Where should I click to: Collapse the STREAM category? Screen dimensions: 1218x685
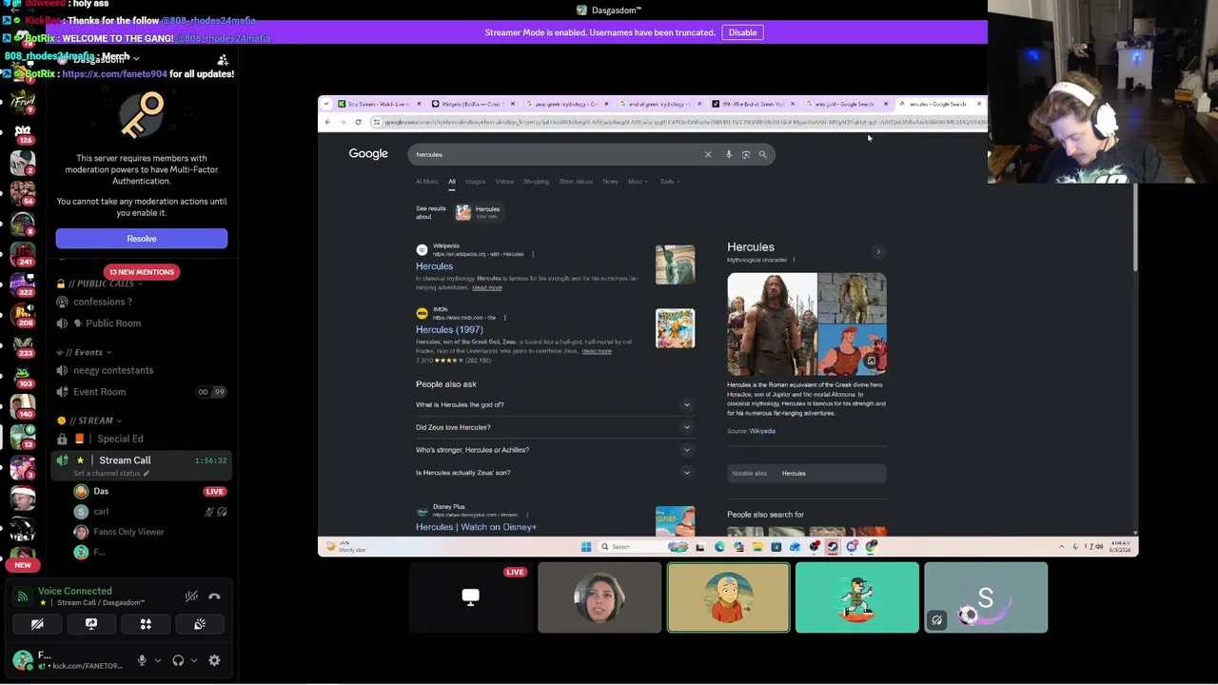pos(93,421)
